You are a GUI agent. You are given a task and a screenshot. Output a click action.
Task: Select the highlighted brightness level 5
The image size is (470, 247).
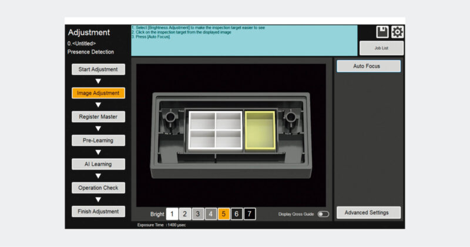pyautogui.click(x=224, y=214)
